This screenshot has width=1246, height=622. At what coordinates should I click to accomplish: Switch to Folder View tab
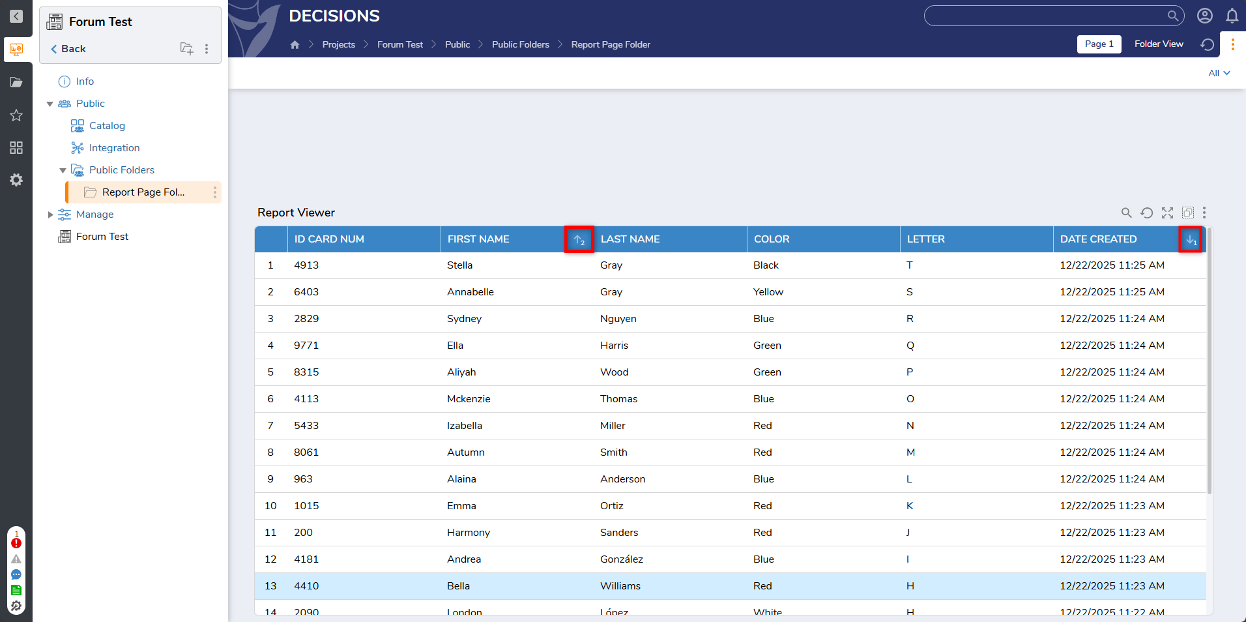tap(1158, 44)
